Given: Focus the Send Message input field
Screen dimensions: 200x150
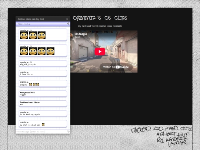Looking at the screenshot, I should (41, 131).
